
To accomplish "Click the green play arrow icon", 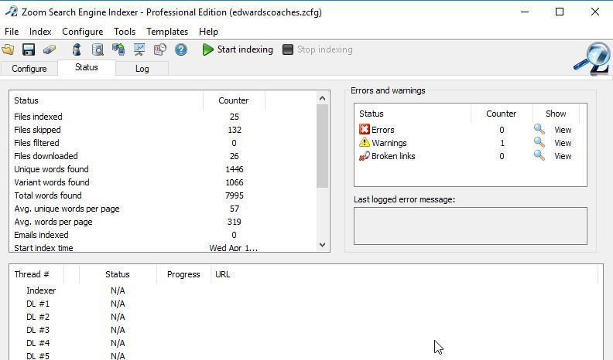I will point(207,49).
